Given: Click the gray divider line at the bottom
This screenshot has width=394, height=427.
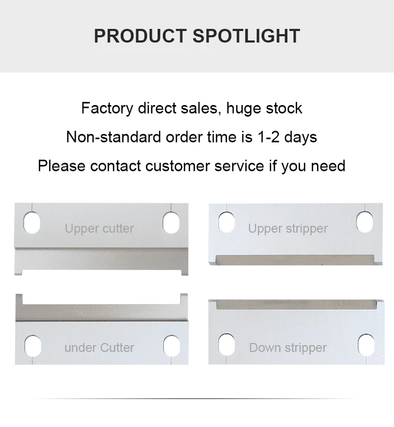Looking at the screenshot, I should [196, 399].
